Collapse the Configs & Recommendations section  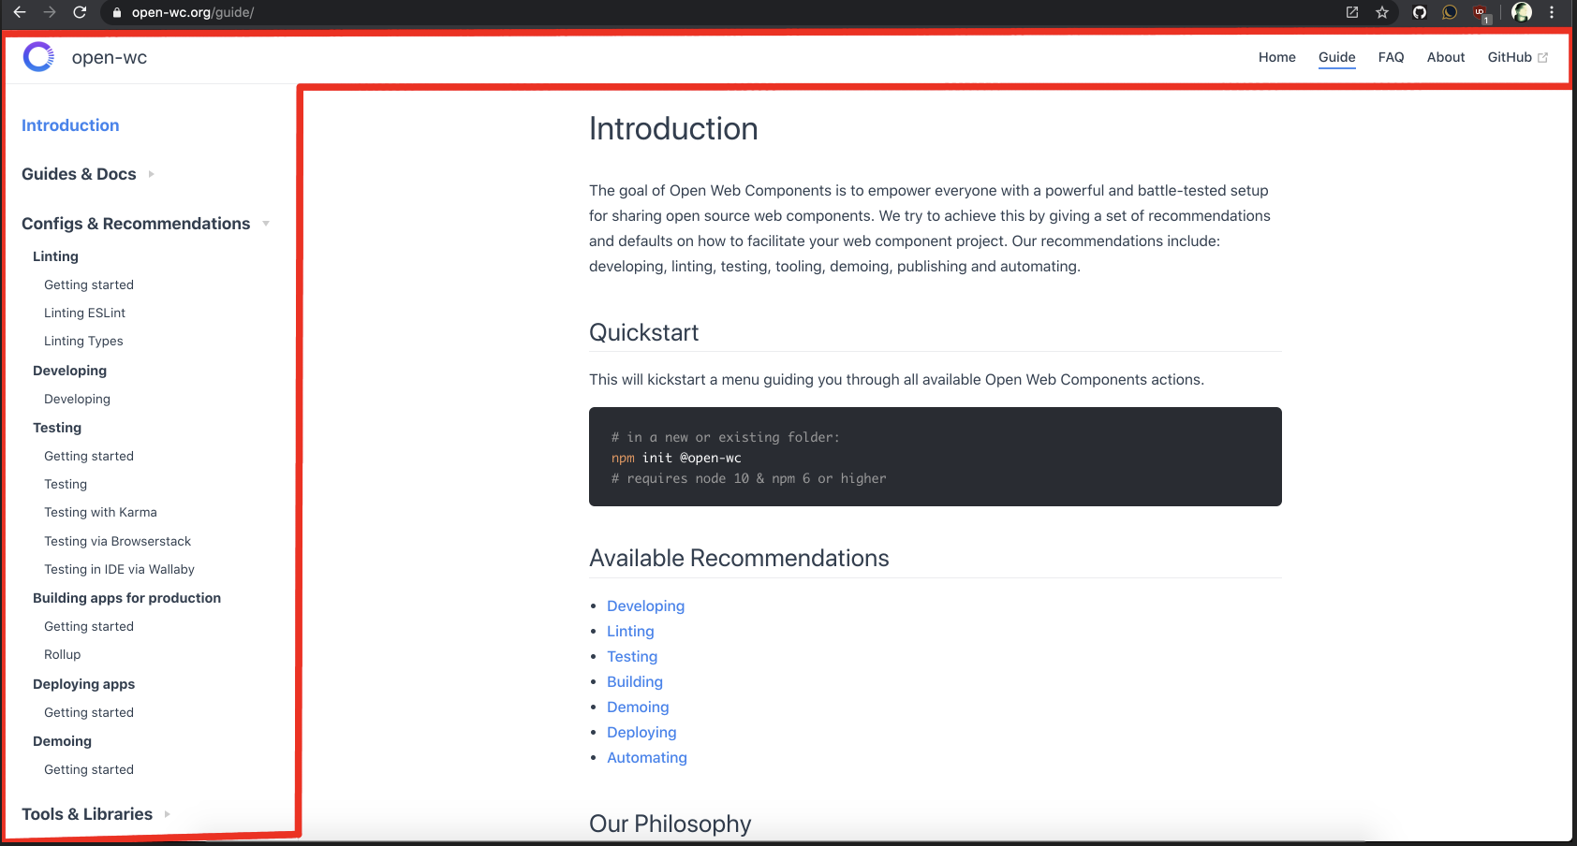pos(266,224)
